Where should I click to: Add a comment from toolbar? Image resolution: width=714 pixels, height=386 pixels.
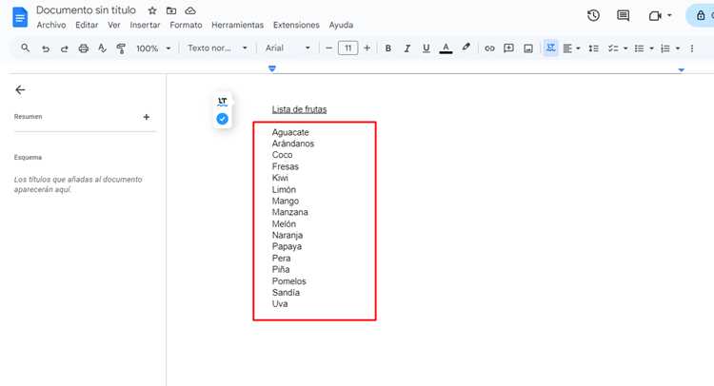508,48
